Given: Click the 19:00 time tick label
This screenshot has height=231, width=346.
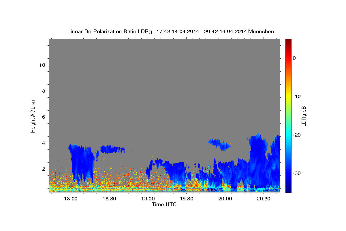Looking at the screenshot, I should tap(148, 199).
